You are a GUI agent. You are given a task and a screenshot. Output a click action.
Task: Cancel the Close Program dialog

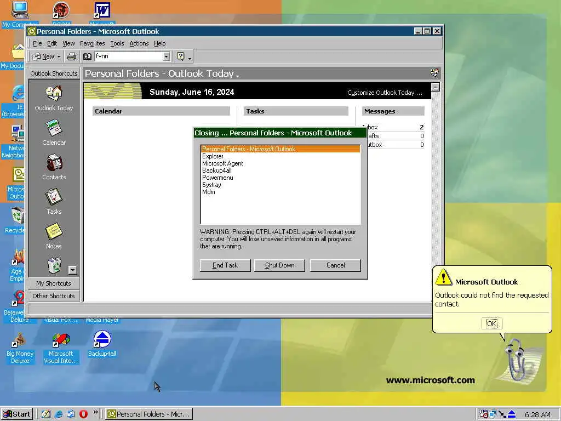pyautogui.click(x=335, y=265)
